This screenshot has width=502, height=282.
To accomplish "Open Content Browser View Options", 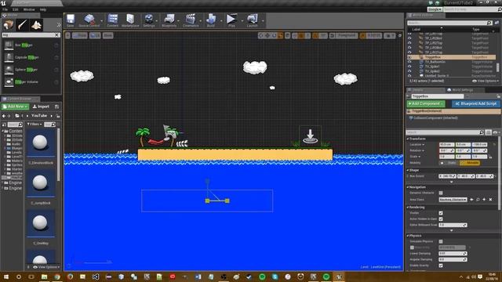I will click(47, 267).
